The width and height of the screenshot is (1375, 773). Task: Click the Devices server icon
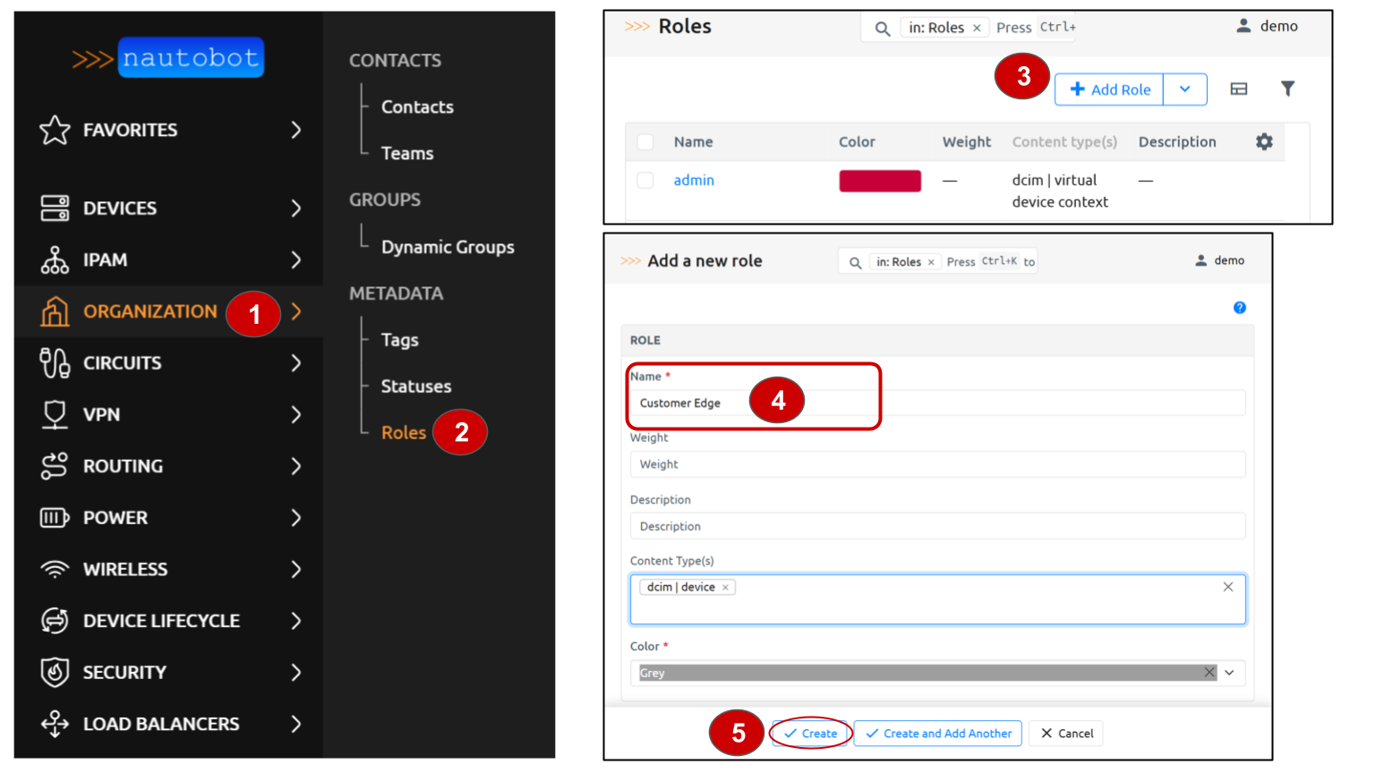[55, 208]
